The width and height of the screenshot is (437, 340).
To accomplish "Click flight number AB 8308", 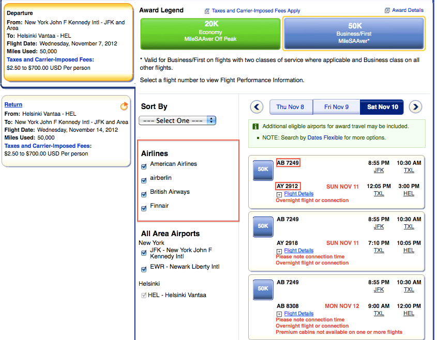I will [x=288, y=306].
